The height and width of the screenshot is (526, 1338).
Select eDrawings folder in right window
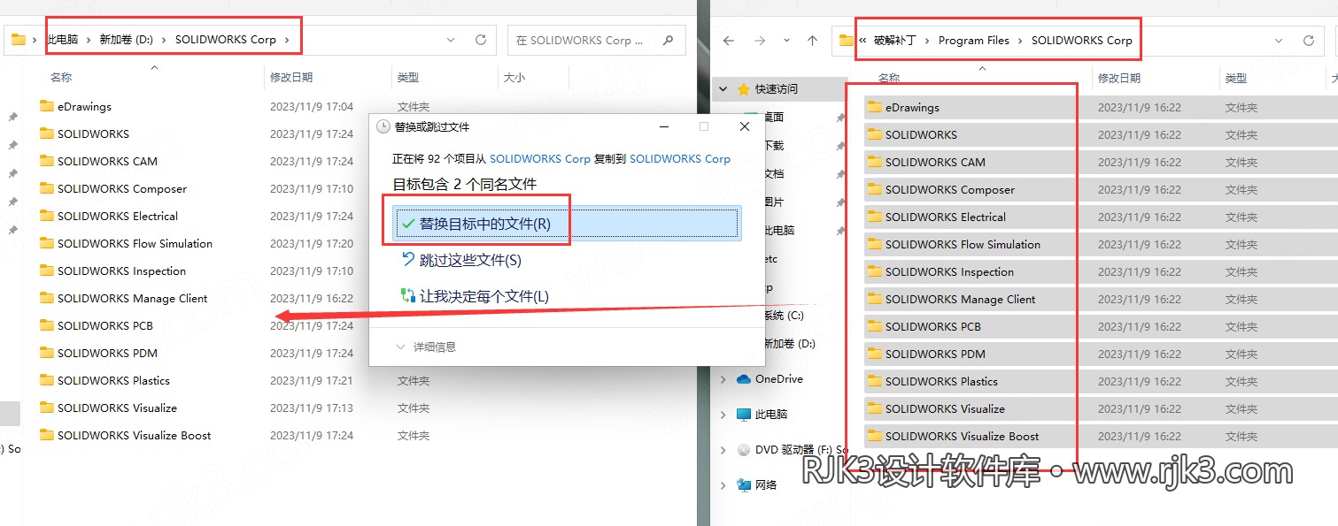[x=903, y=108]
